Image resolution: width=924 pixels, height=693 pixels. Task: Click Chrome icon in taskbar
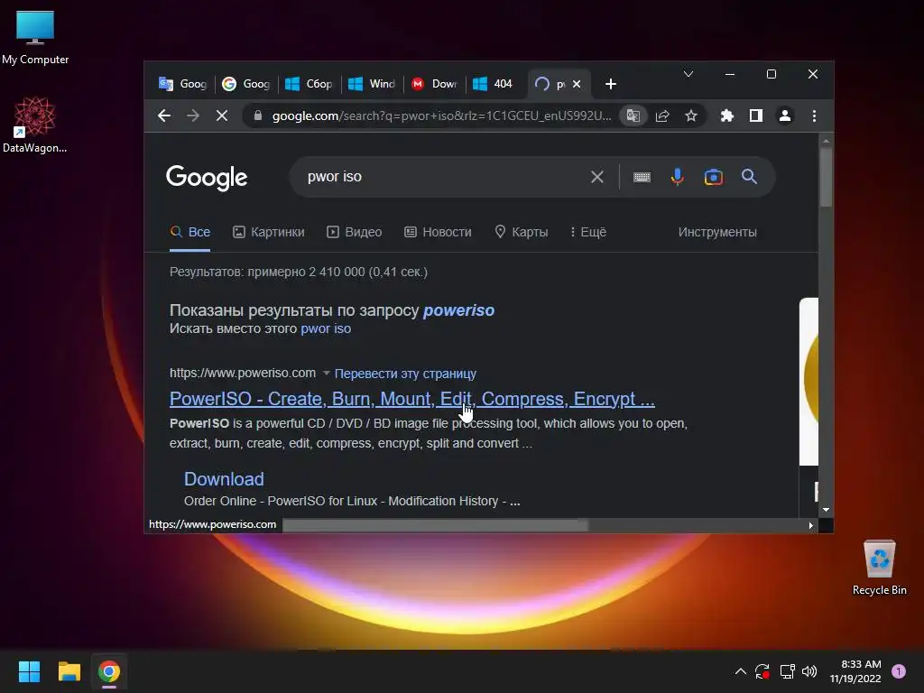click(x=109, y=671)
